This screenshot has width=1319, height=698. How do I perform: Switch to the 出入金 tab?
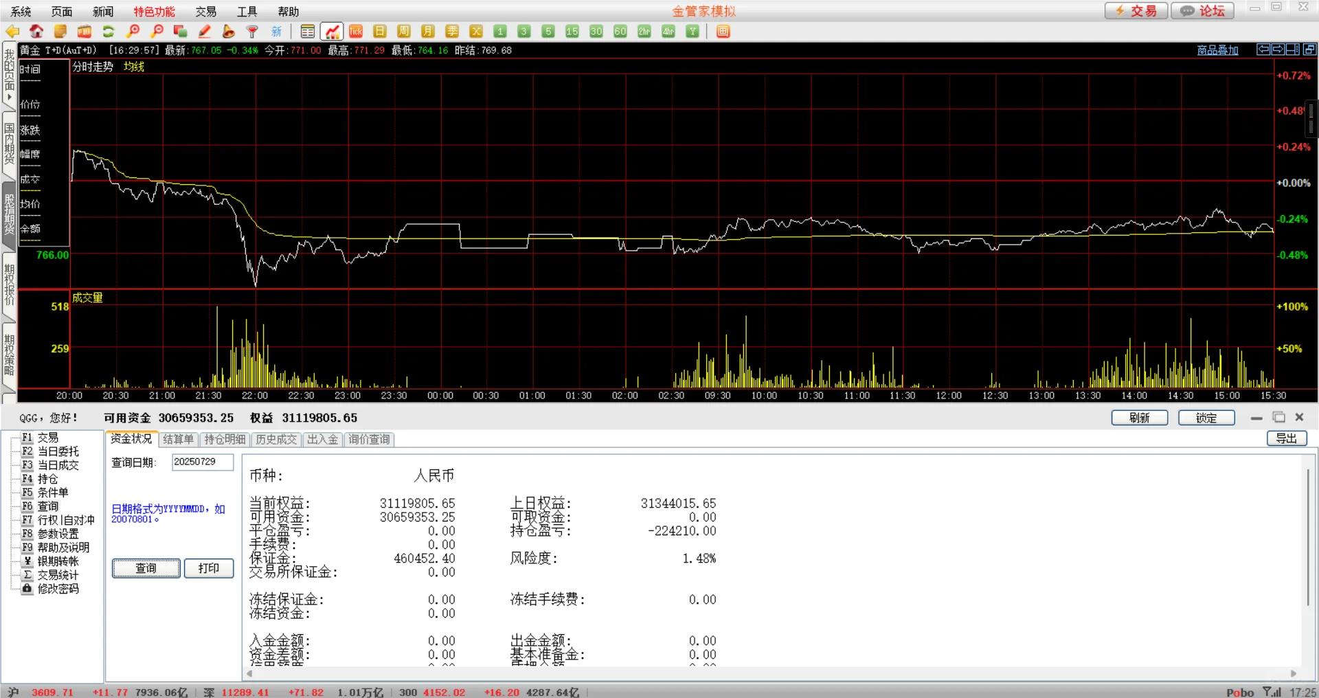[x=323, y=440]
